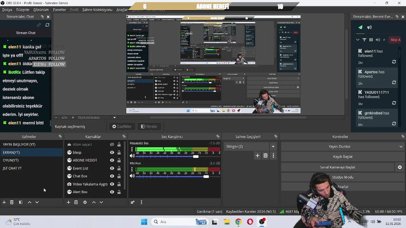Pause the alert queue in Recent Events
Image resolution: width=406 pixels, height=228 pixels.
371,40
